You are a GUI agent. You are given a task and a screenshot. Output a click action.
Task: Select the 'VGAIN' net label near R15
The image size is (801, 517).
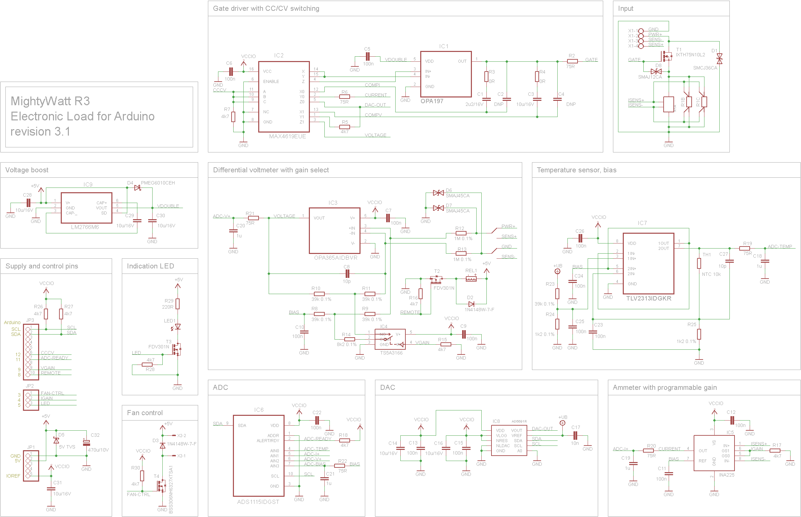tap(422, 343)
